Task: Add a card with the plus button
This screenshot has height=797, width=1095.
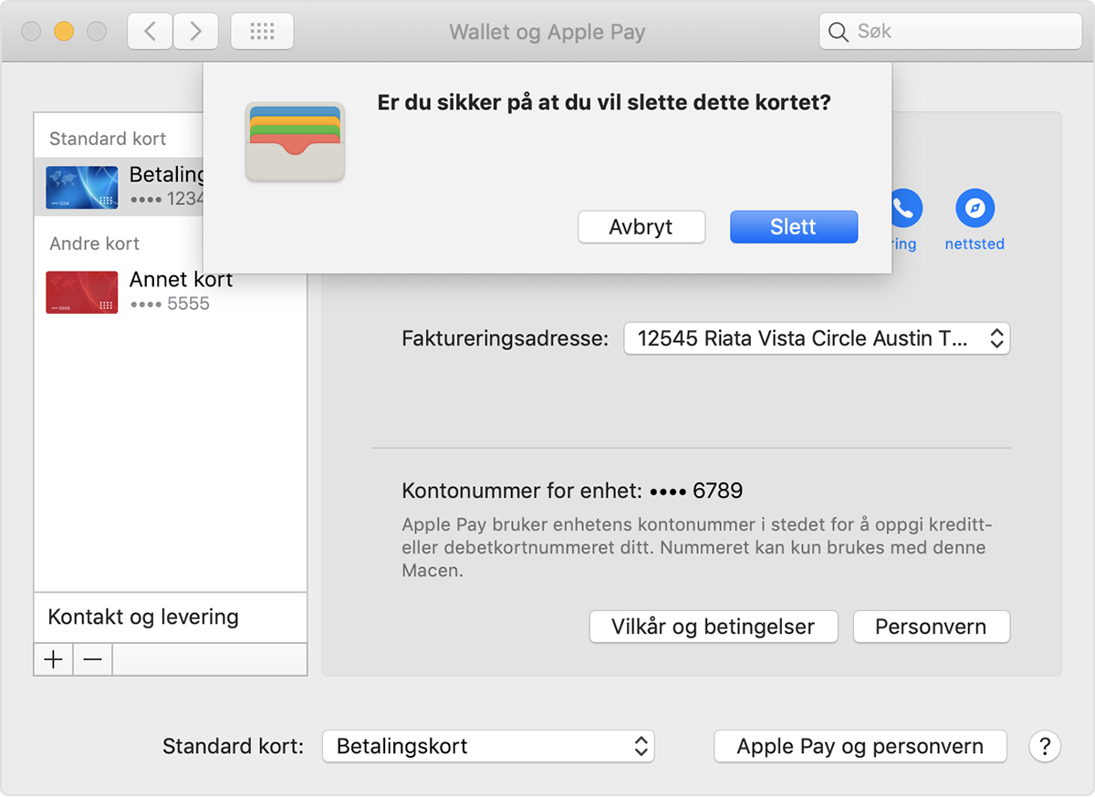Action: [54, 659]
